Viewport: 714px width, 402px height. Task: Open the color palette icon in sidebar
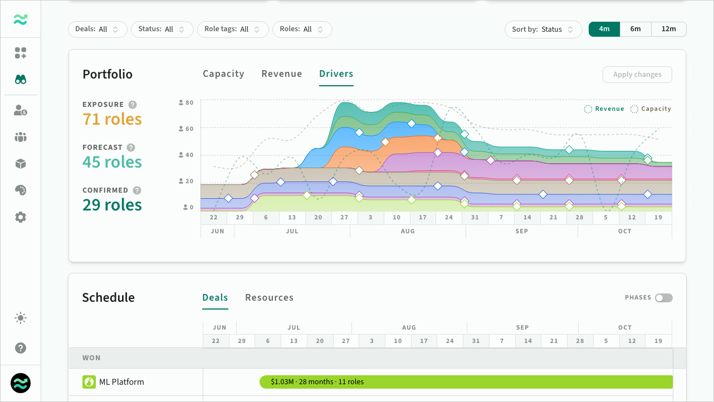pos(21,190)
